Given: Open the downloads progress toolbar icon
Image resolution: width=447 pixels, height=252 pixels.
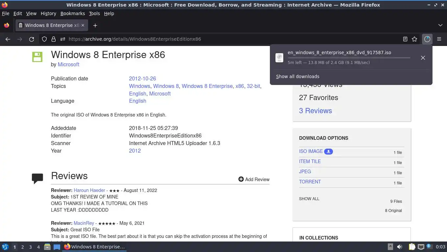Looking at the screenshot, I should click(427, 39).
